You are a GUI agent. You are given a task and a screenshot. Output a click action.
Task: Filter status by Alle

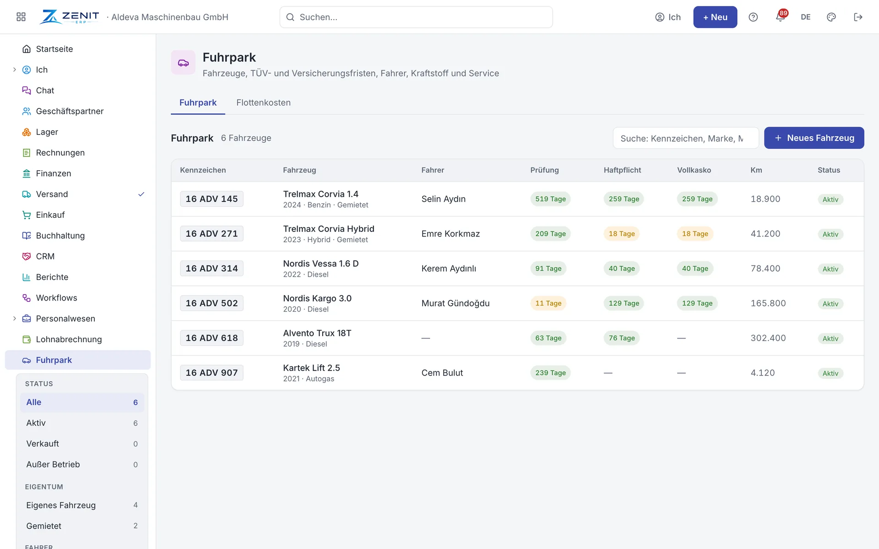(x=82, y=402)
